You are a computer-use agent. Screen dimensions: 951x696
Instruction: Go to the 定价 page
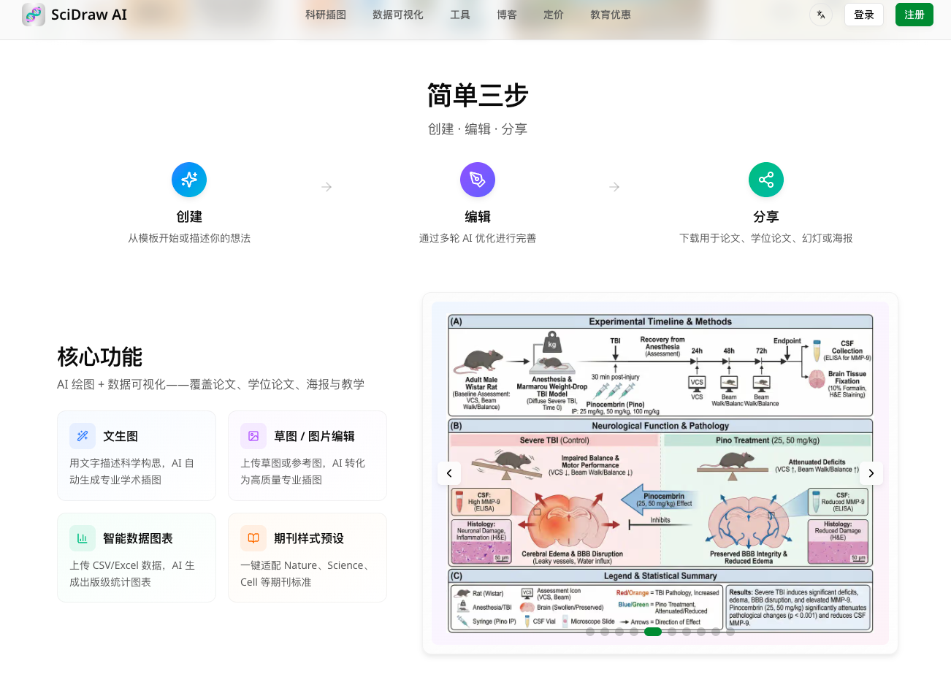click(554, 15)
